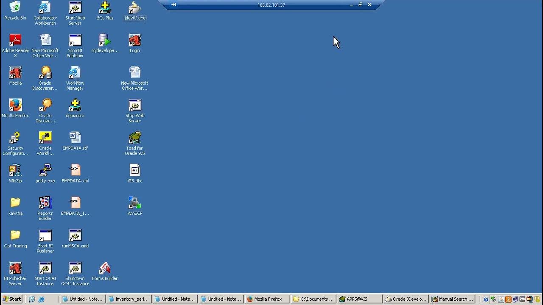This screenshot has width=543, height=305.
Task: Select the Security Configuration icon
Action: (x=15, y=144)
